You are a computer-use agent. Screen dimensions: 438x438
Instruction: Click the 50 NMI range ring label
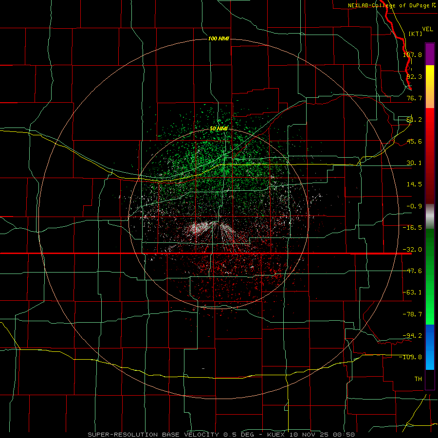(x=219, y=128)
